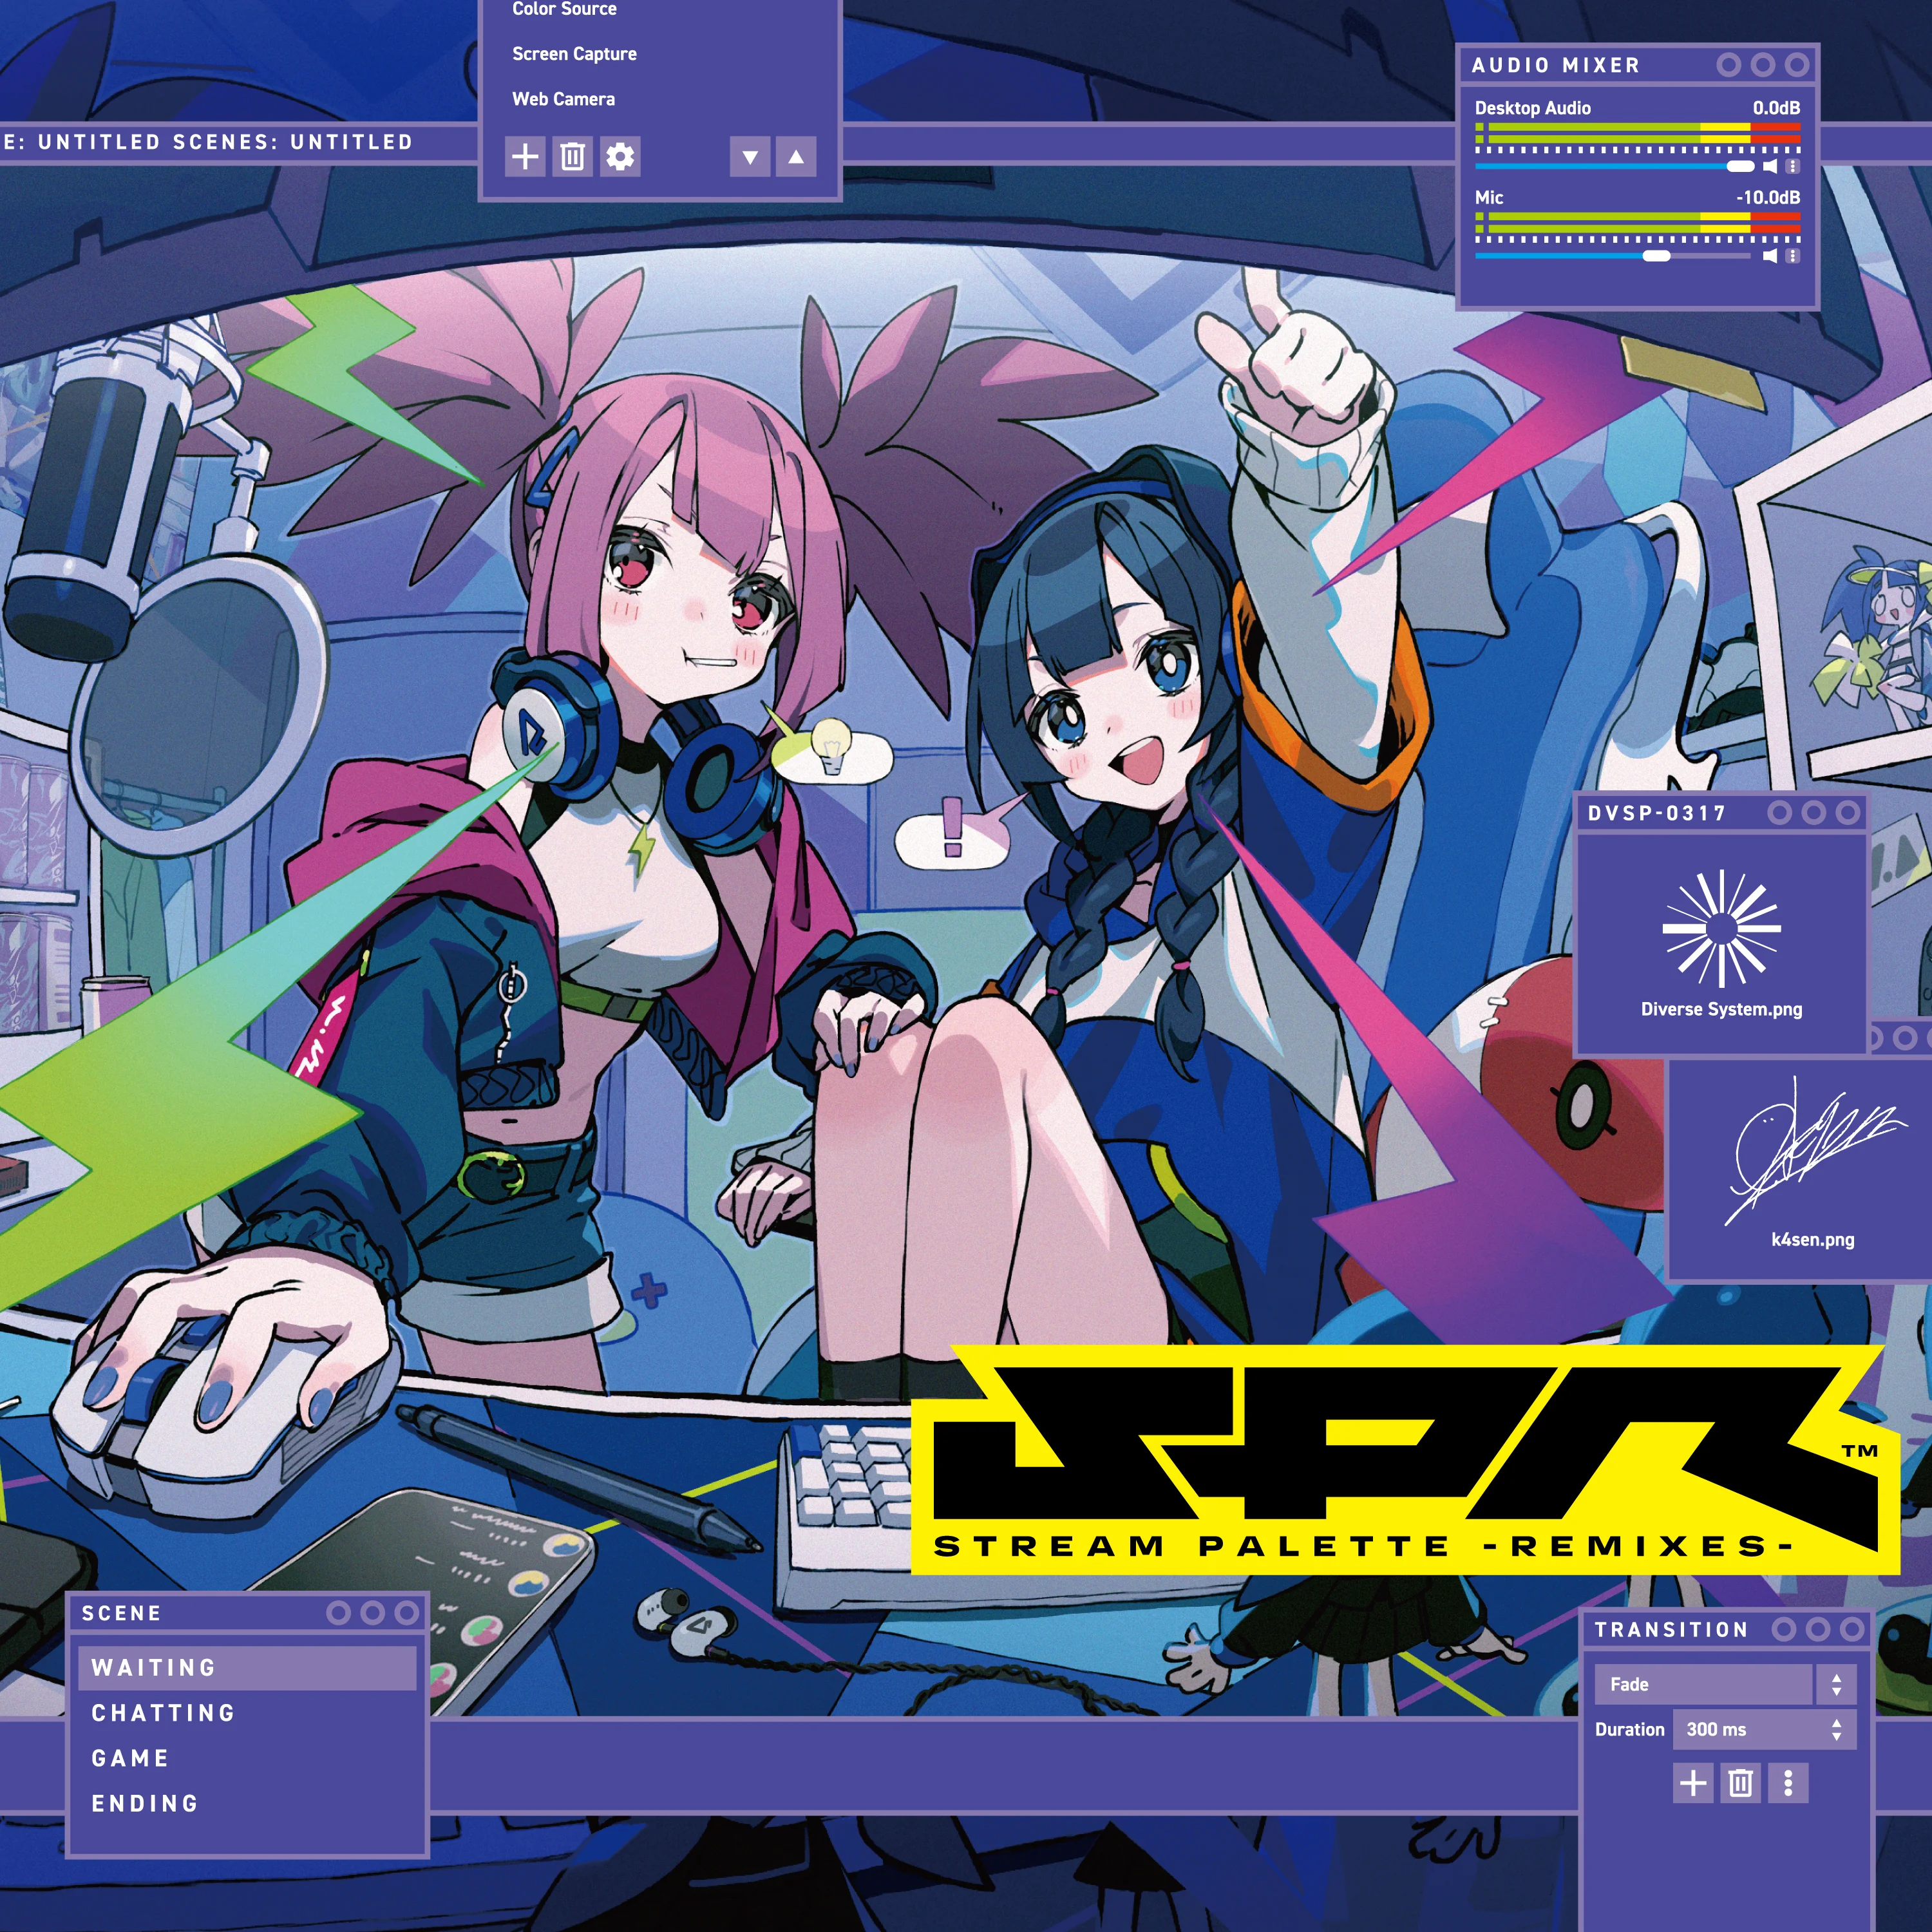Image resolution: width=1932 pixels, height=1932 pixels.
Task: Click the delete source trash icon
Action: (572, 157)
